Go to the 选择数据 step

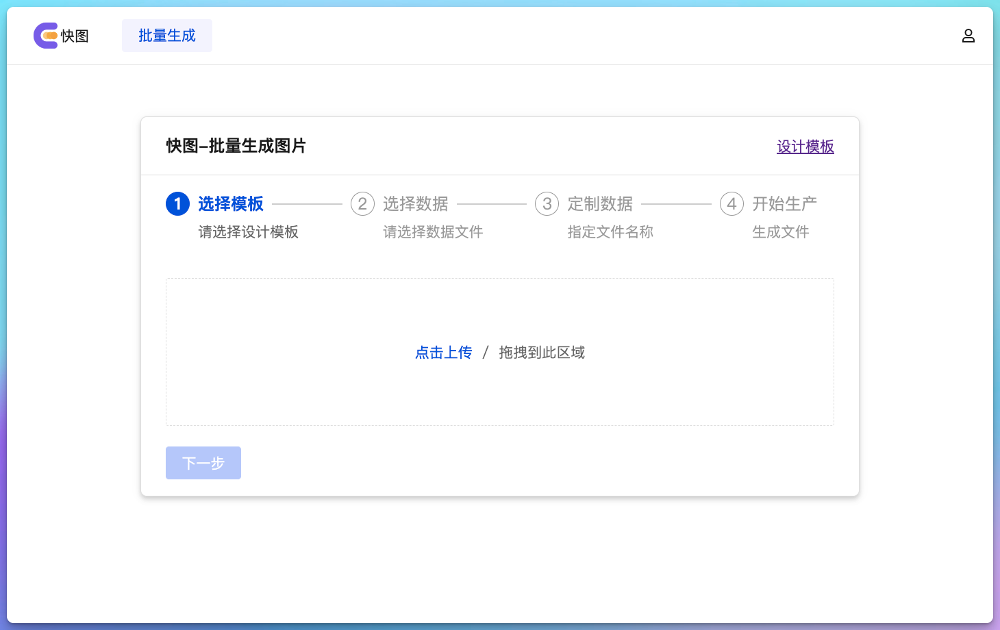(x=415, y=204)
